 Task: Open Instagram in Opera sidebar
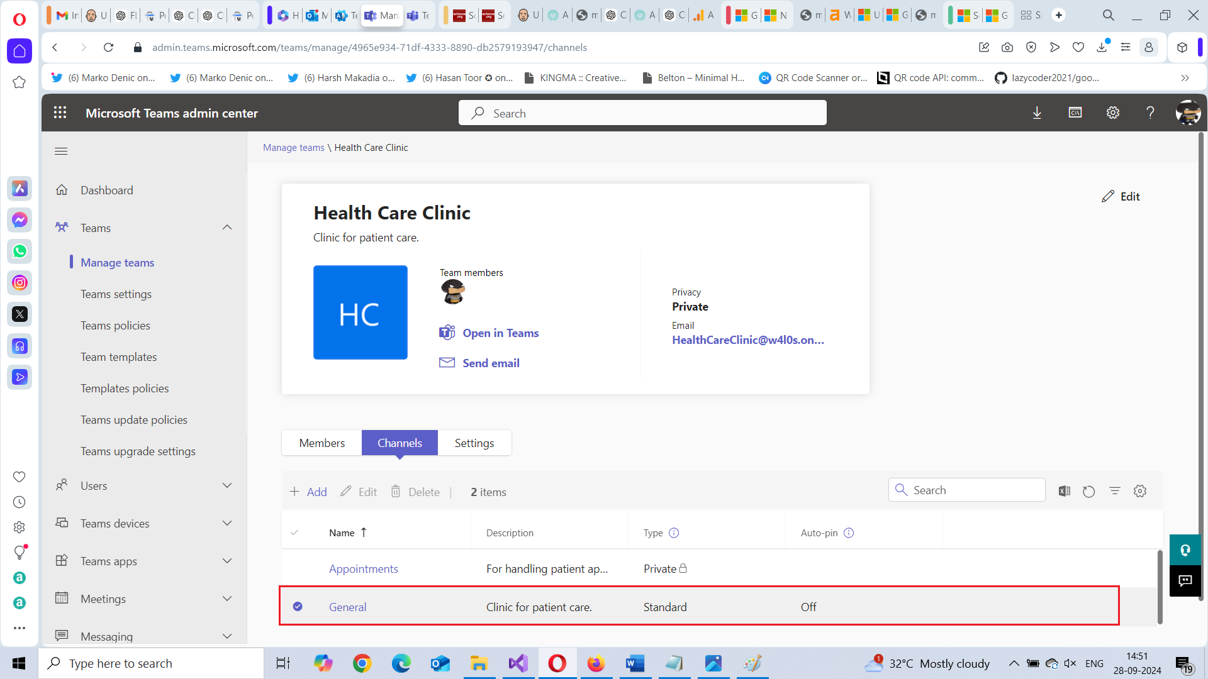20,283
